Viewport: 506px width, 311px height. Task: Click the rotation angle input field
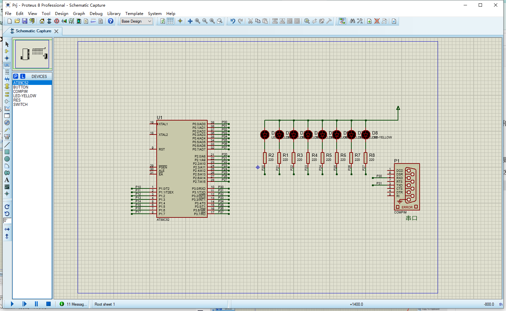7,220
